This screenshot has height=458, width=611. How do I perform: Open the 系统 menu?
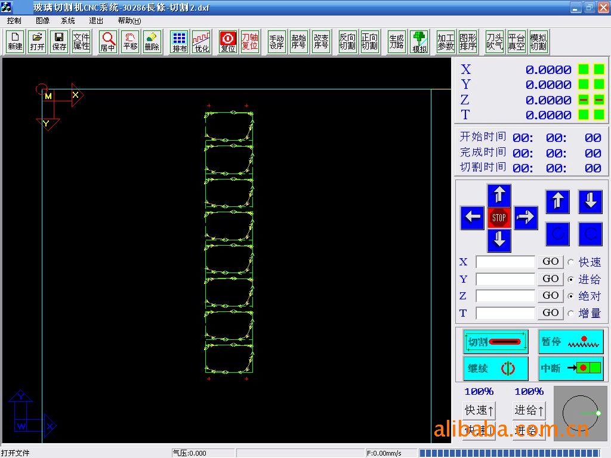(x=68, y=21)
